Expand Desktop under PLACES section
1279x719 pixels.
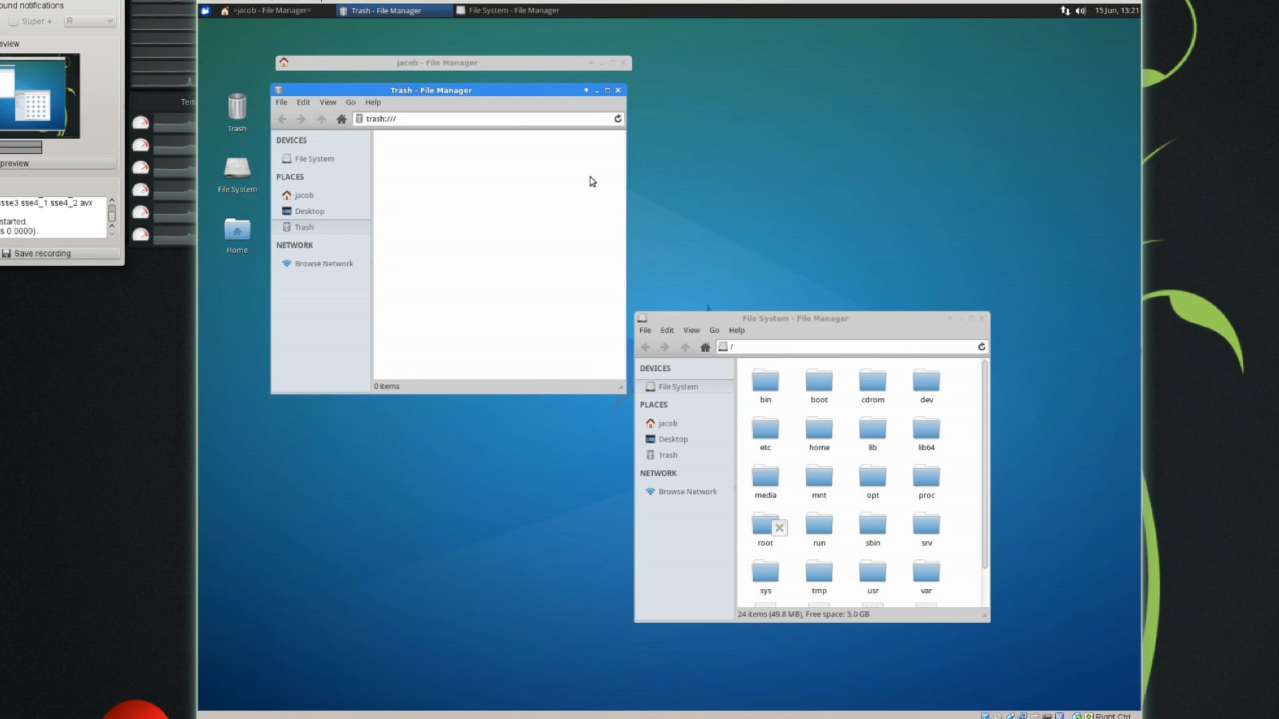click(x=309, y=210)
